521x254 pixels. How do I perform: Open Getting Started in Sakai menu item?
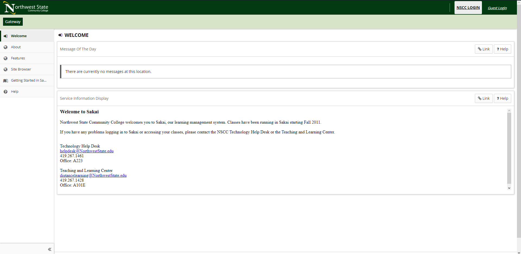coord(27,81)
